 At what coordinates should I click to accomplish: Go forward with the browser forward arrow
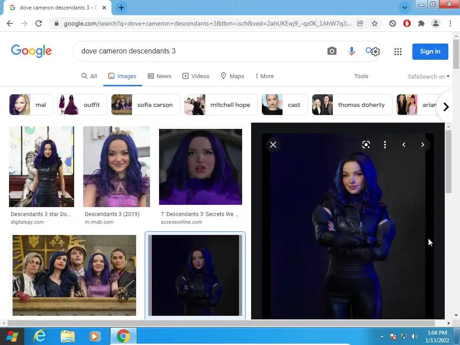click(24, 23)
